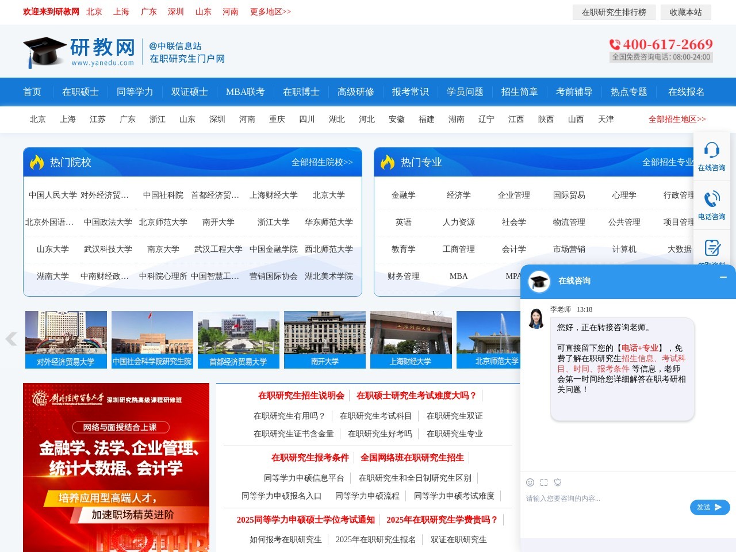Open the 招生简章 navigation tab
The width and height of the screenshot is (736, 552).
pos(520,92)
